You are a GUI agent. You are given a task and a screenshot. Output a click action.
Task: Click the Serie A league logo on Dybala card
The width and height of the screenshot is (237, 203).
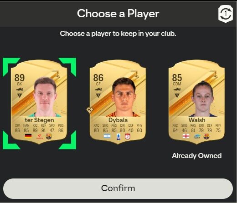[x=118, y=137]
